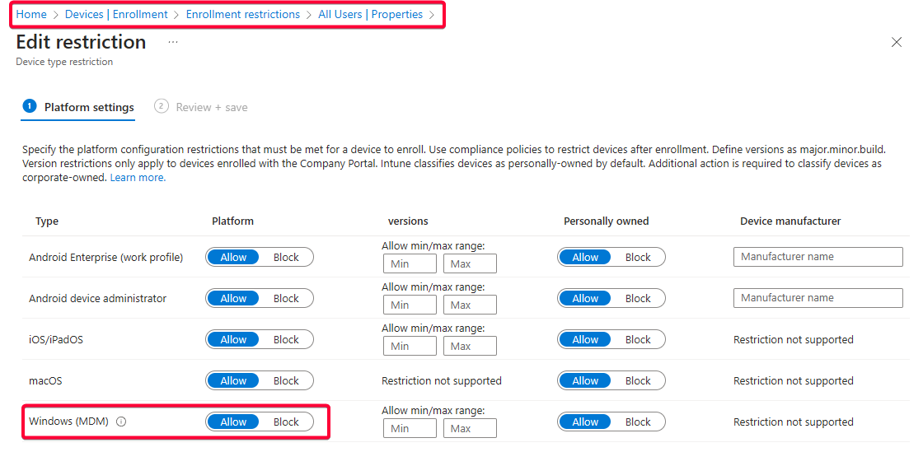Click Max version field for iOS/iPadOS
This screenshot has width=923, height=452.
coord(470,346)
